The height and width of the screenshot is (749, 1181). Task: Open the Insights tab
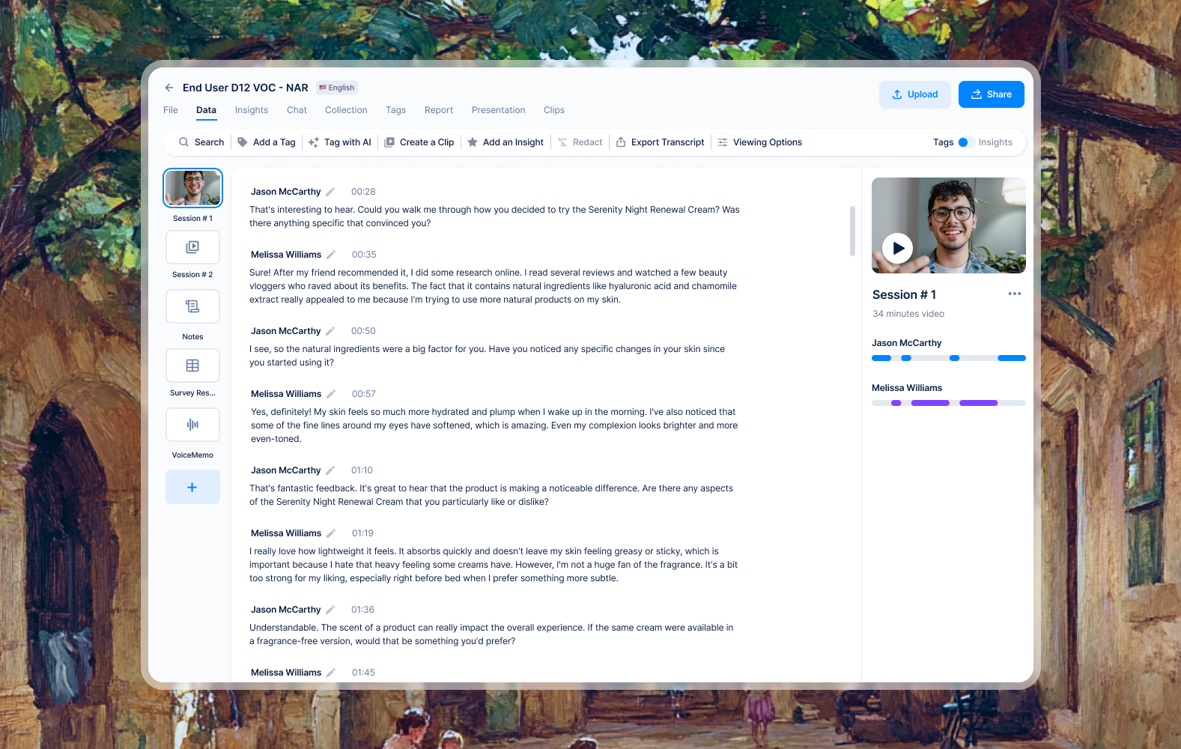coord(252,110)
